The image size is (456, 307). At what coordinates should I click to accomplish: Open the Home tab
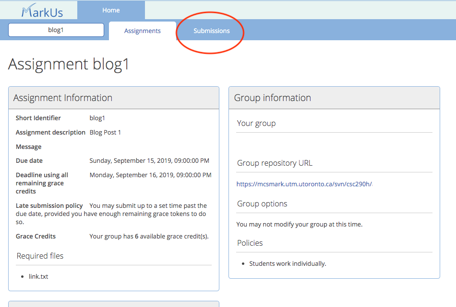(111, 10)
